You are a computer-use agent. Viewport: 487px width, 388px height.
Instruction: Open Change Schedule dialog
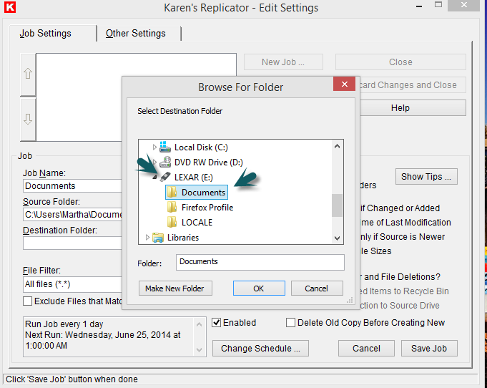pyautogui.click(x=260, y=348)
